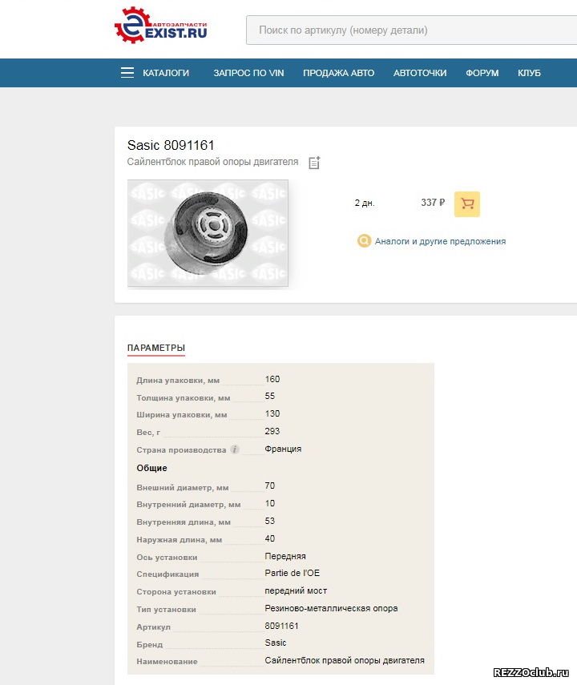Image resolution: width=577 pixels, height=685 pixels.
Task: Open the КАТАЛОГИ menu
Action: 166,73
